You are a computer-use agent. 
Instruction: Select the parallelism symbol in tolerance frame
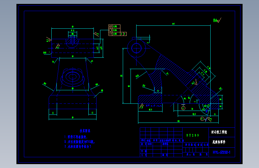[110, 34]
